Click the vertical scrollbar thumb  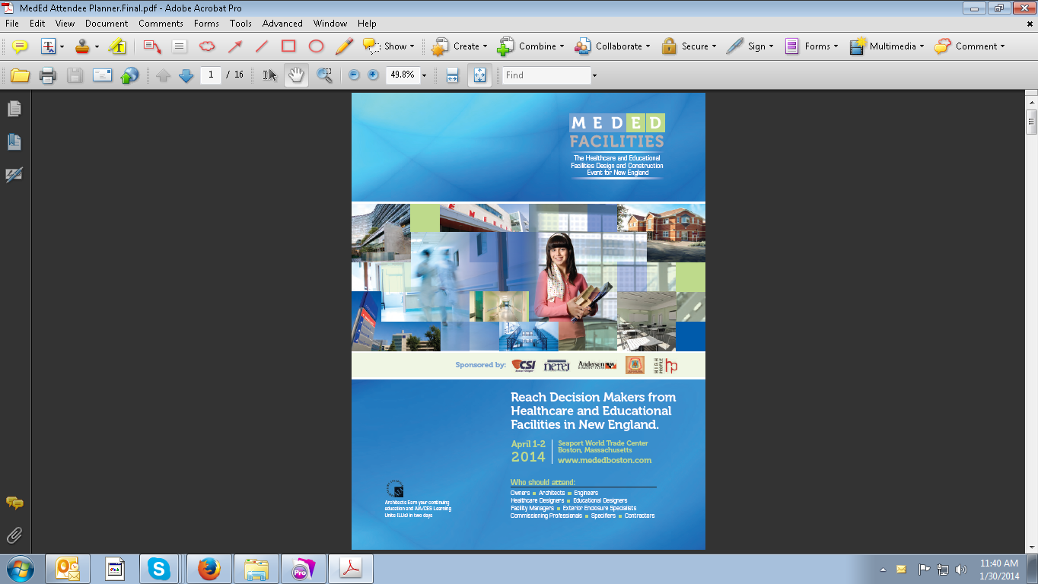coord(1032,121)
